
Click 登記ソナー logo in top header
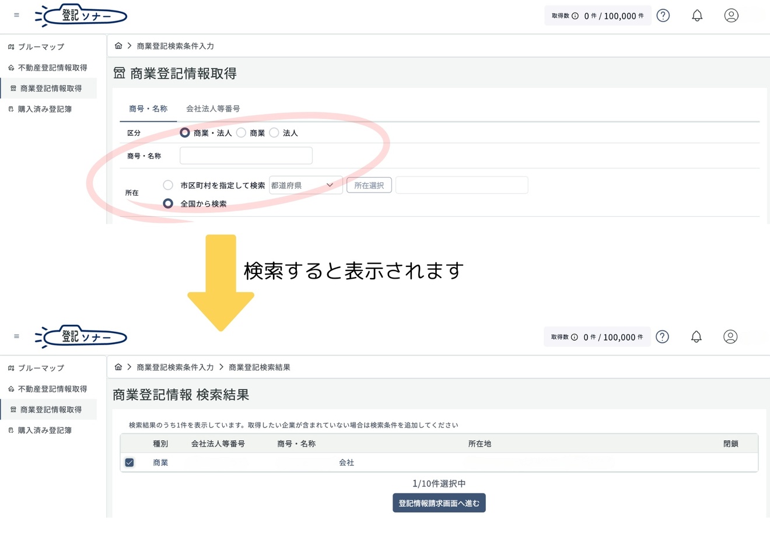80,15
